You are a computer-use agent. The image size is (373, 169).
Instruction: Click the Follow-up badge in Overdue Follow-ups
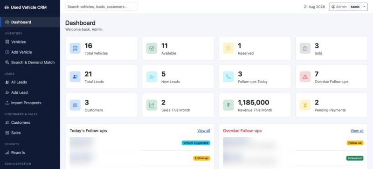pyautogui.click(x=355, y=143)
